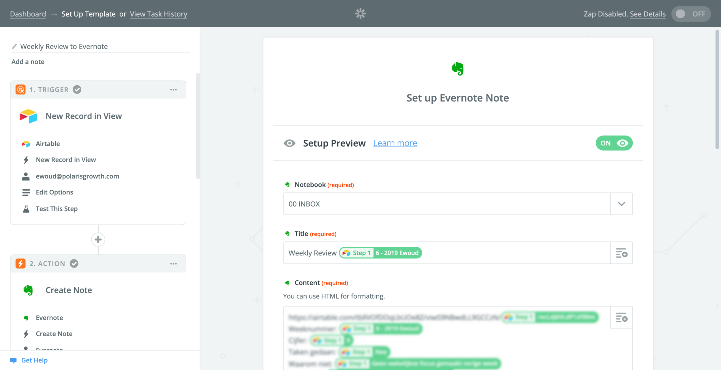The width and height of the screenshot is (721, 370).
Task: Click the large Airtable logo in trigger
Action: (x=28, y=116)
